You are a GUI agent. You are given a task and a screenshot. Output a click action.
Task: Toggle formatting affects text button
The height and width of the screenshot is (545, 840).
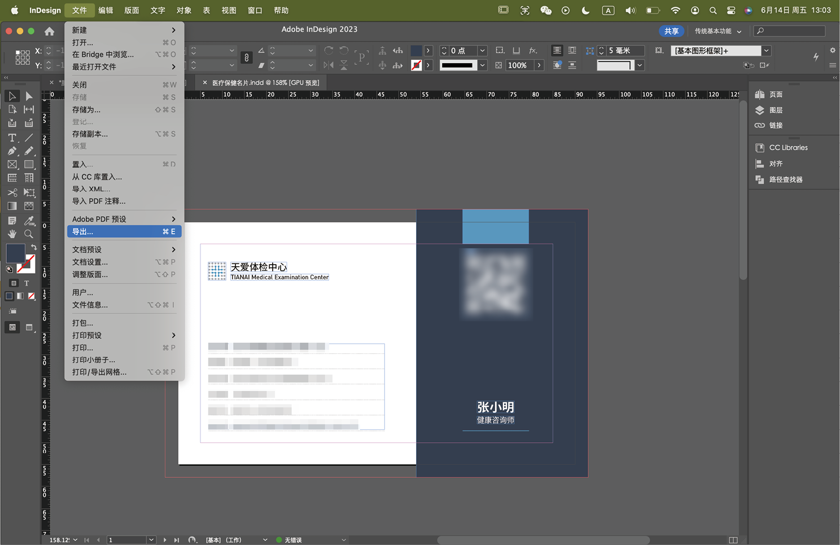click(27, 283)
